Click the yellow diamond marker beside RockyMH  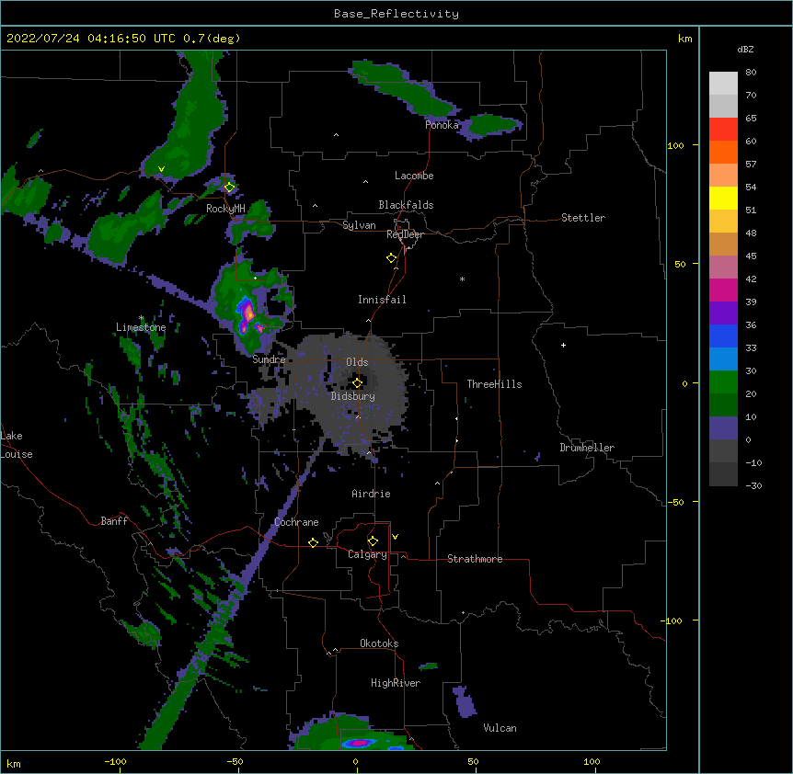click(x=230, y=188)
